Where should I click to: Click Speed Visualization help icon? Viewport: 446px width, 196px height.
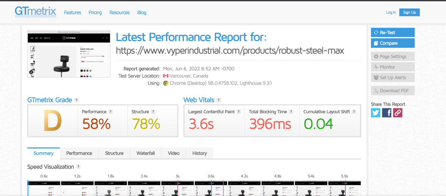click(78, 167)
